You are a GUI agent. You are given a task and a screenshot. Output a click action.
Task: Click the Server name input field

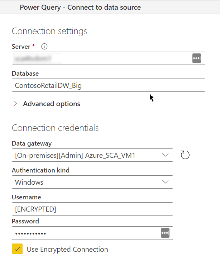[100, 58]
